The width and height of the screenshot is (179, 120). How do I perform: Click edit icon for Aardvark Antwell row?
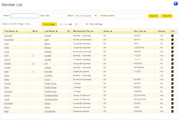[172, 36]
